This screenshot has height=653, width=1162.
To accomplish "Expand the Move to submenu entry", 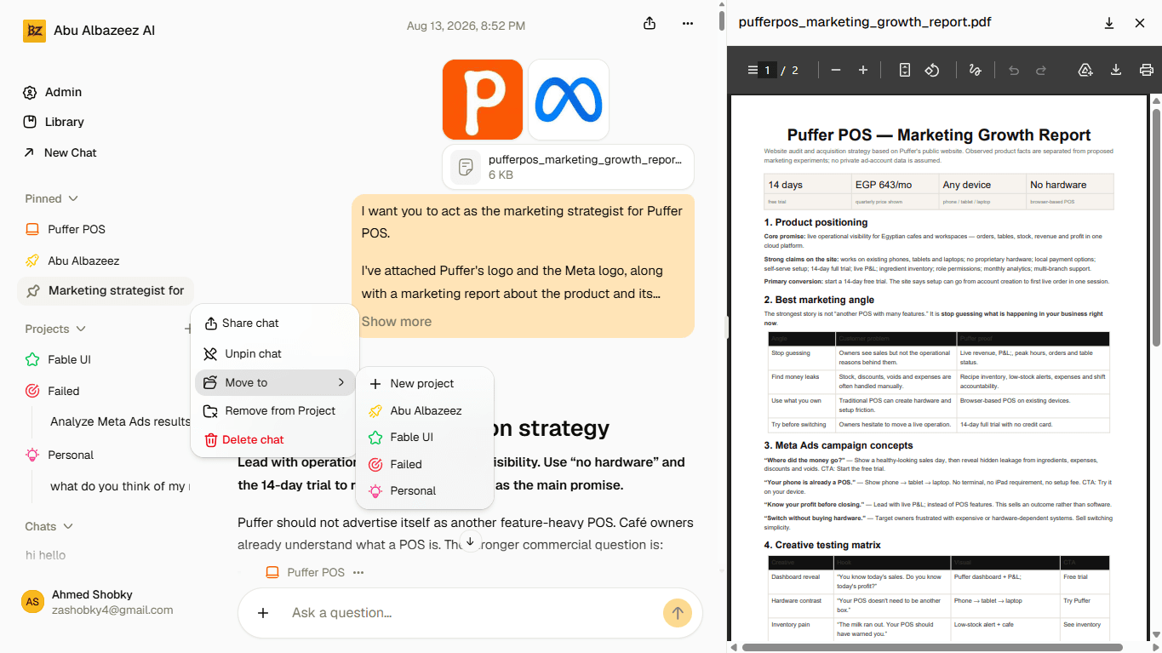I will pyautogui.click(x=275, y=382).
